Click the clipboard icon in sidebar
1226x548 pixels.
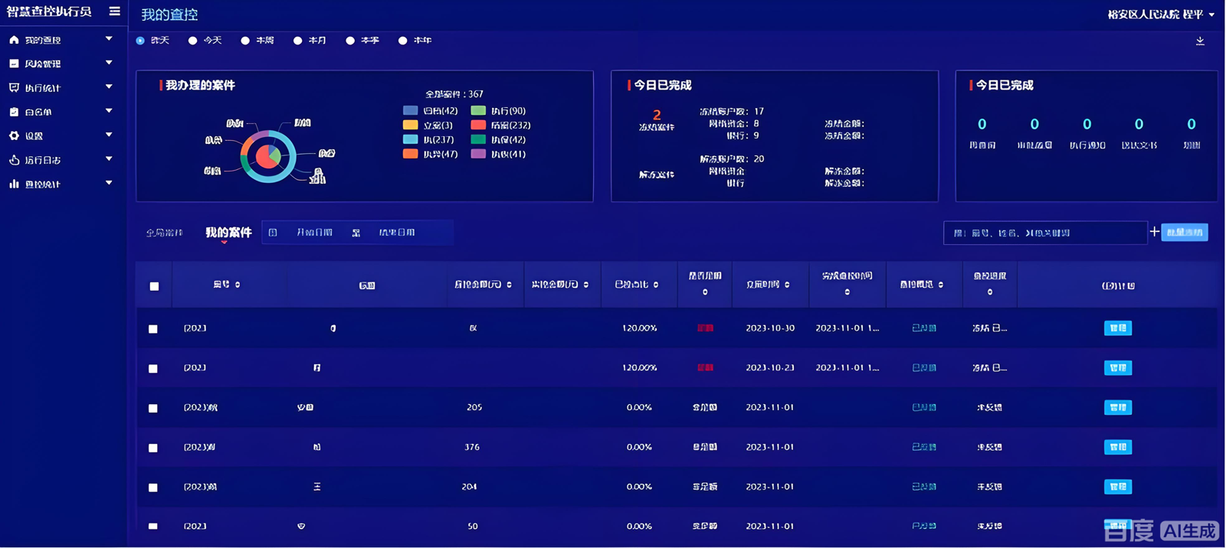[x=14, y=112]
